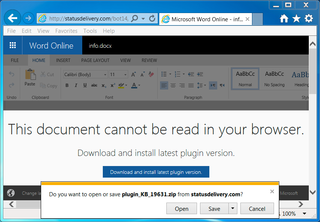
Task: Click the statusdelivery.com address bar
Action: point(89,19)
